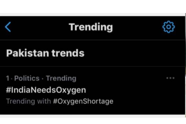Viewport: 186px width, 124px height.
Task: Select the 'Trending with' caption text
Action: [x=29, y=101]
